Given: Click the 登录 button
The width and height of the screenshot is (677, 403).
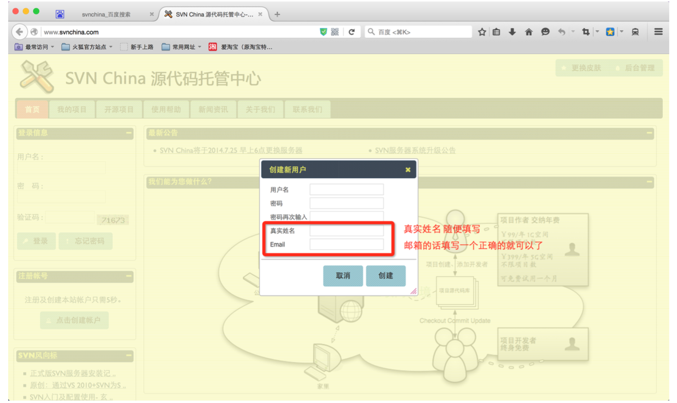Looking at the screenshot, I should (x=37, y=241).
